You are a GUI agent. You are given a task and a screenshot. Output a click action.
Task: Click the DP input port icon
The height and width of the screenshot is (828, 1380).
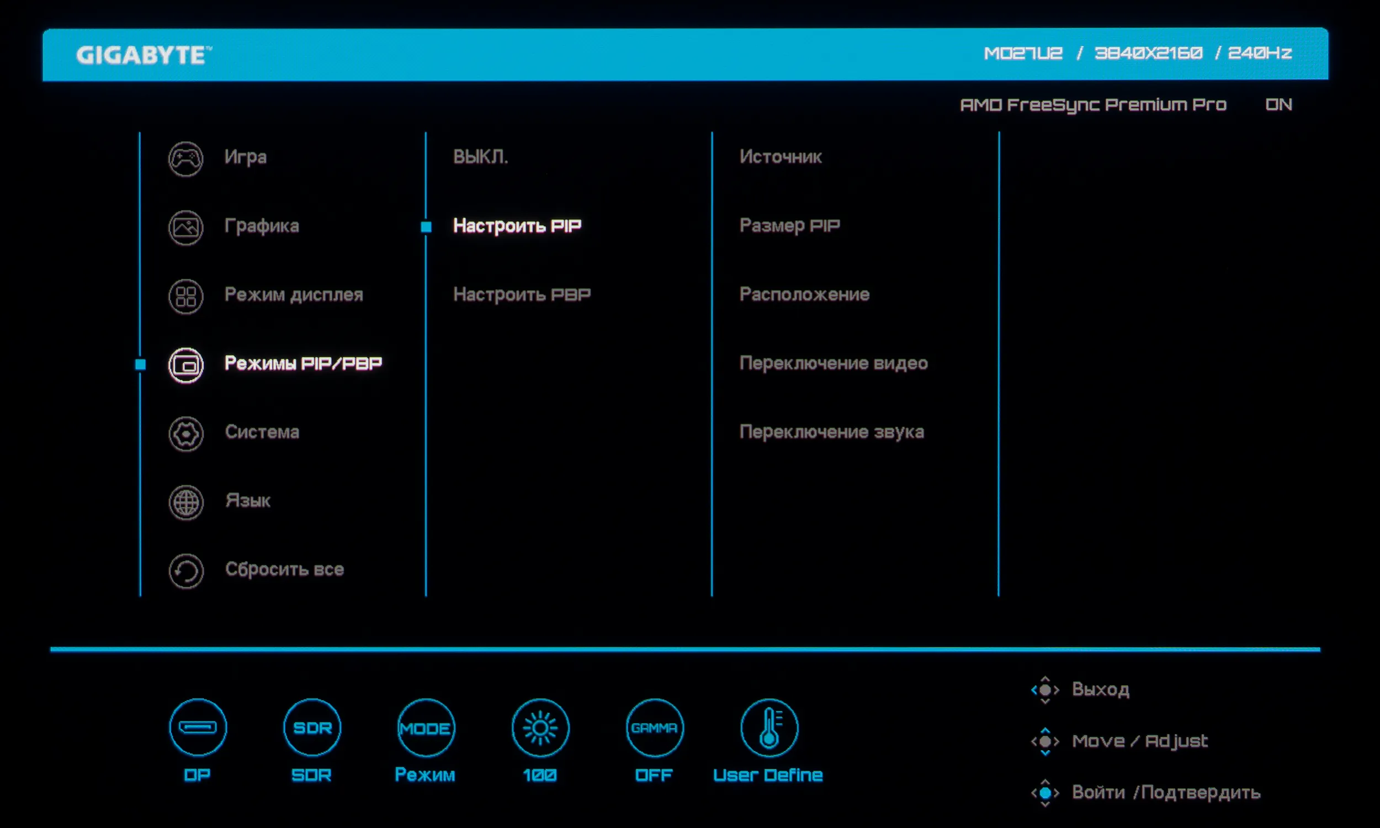[x=198, y=728]
